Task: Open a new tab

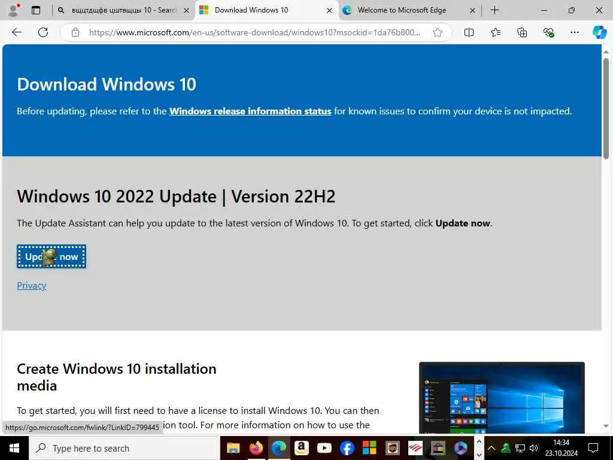Action: pyautogui.click(x=494, y=10)
